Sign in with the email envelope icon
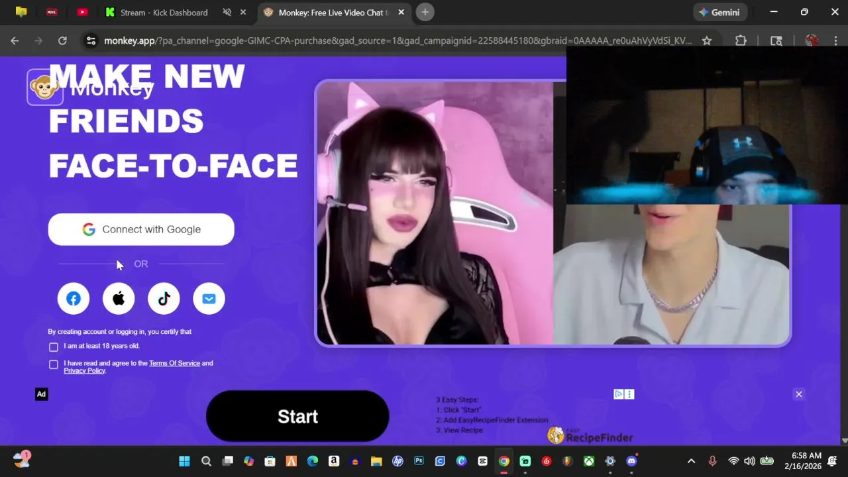Image resolution: width=848 pixels, height=477 pixels. tap(209, 299)
